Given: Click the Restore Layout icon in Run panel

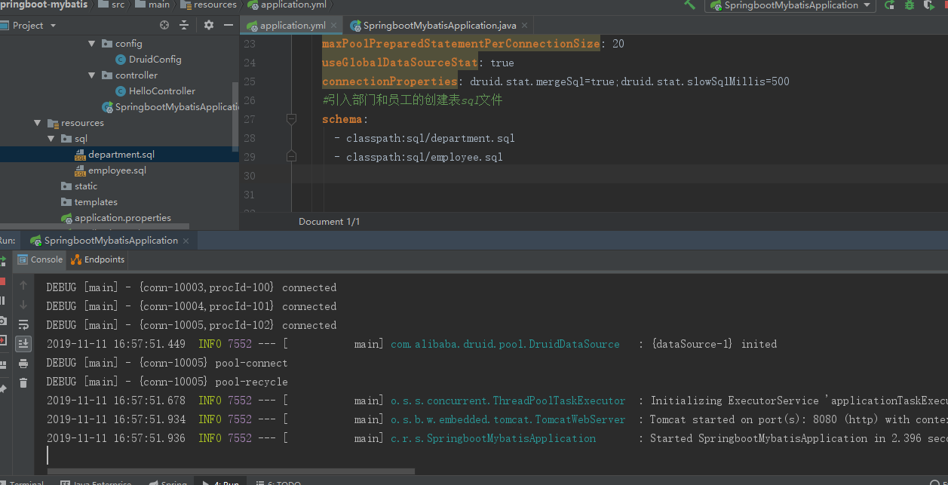Looking at the screenshot, I should (x=2, y=365).
